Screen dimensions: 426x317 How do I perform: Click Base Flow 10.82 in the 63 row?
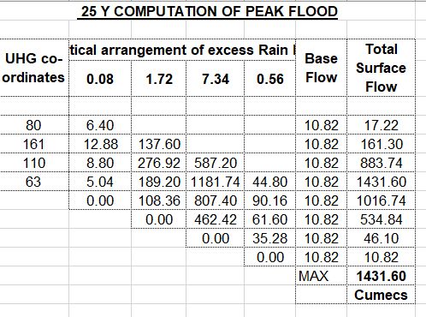(322, 182)
